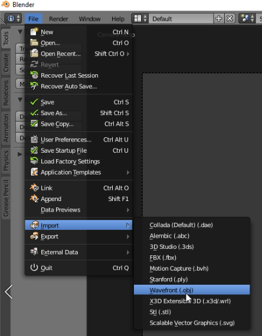Expand the Open Recent submenu arrow
The image size is (262, 336).
pyautogui.click(x=128, y=54)
